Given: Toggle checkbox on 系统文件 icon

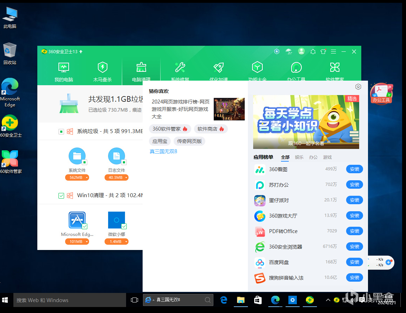Looking at the screenshot, I should click(x=85, y=162).
